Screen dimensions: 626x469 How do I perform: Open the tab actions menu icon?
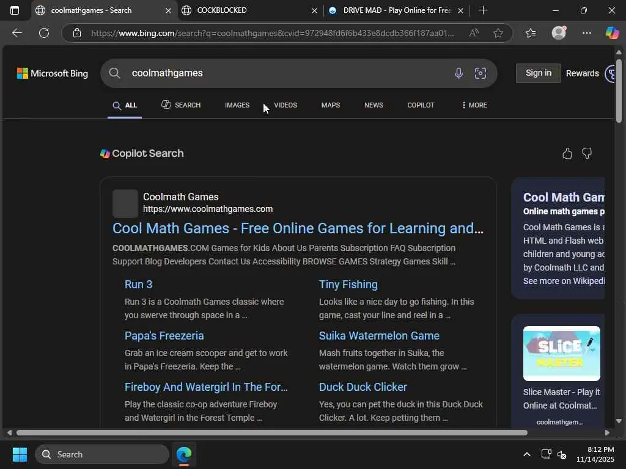tap(15, 10)
